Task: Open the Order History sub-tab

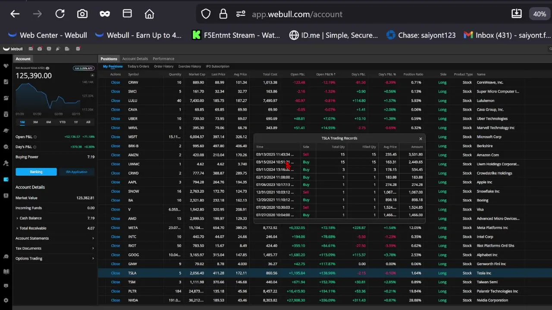Action: tap(163, 66)
